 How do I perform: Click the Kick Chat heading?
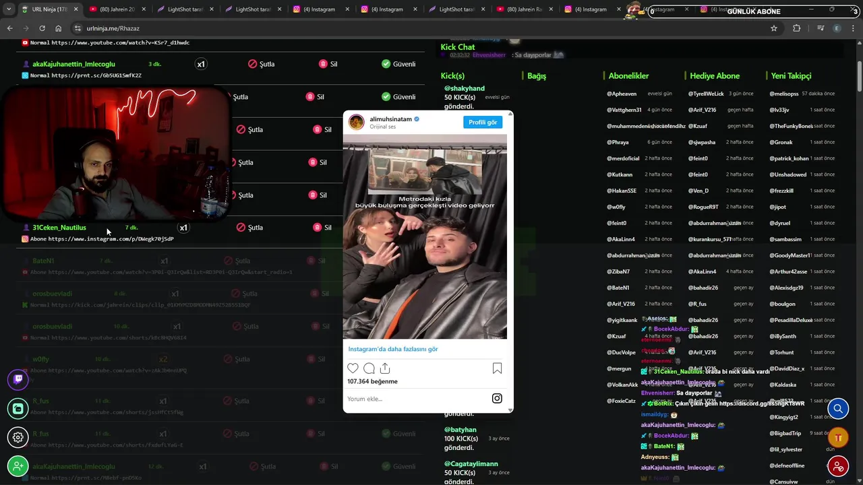pos(458,47)
